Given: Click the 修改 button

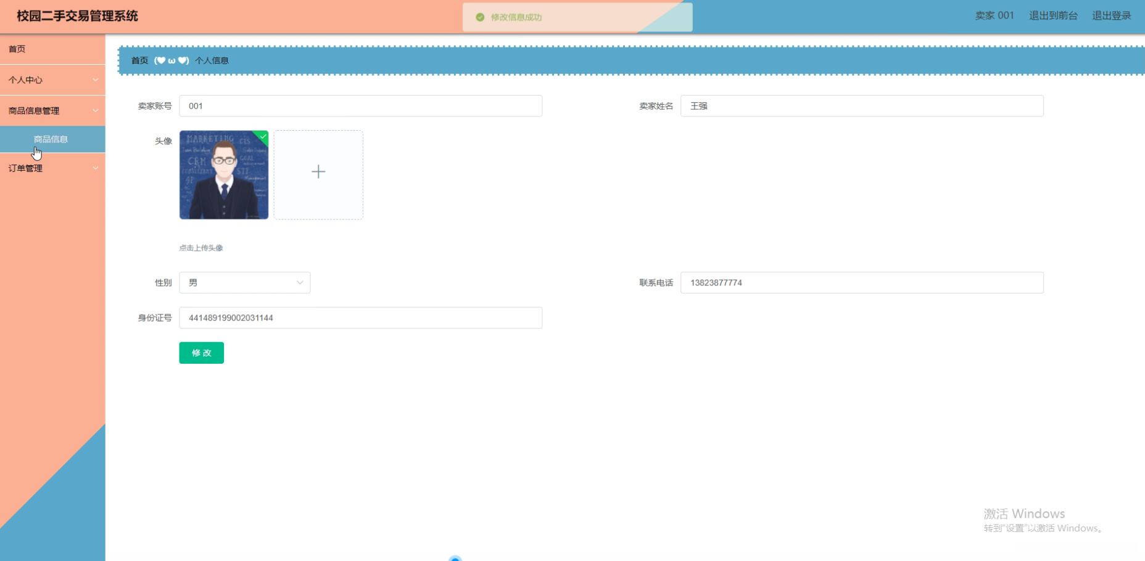Looking at the screenshot, I should [202, 353].
